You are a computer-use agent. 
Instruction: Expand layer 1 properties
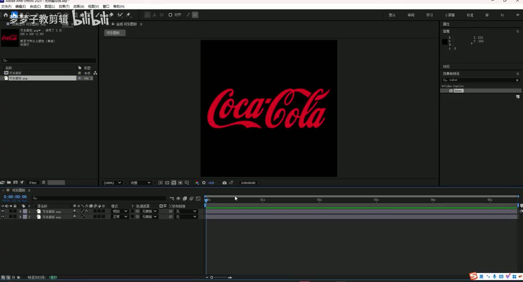coord(20,211)
